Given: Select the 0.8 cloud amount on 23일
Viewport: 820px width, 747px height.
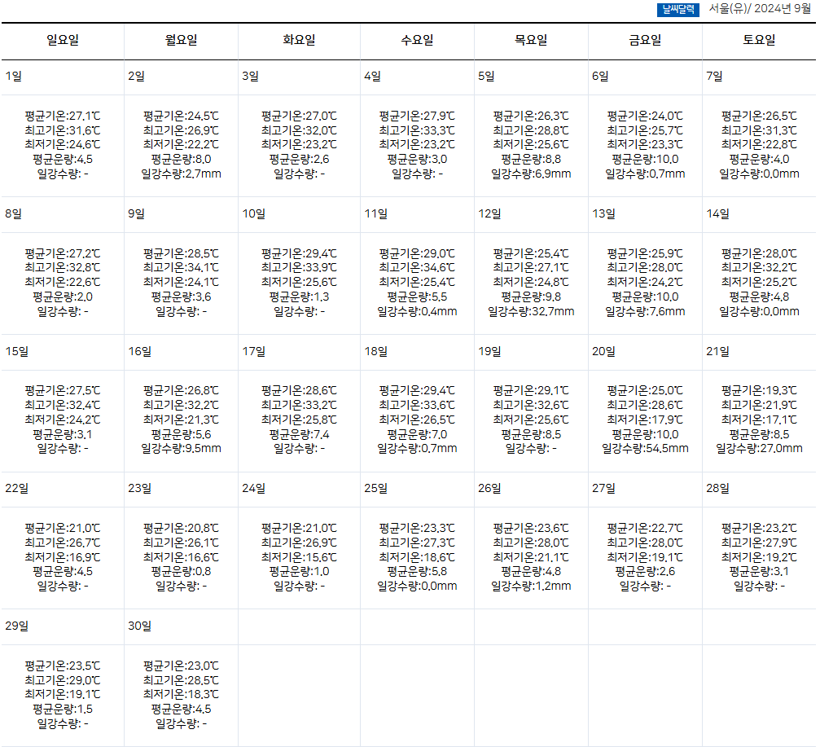Looking at the screenshot, I should (181, 571).
